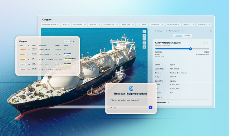Click the BILBAO destination port label

coord(207,52)
